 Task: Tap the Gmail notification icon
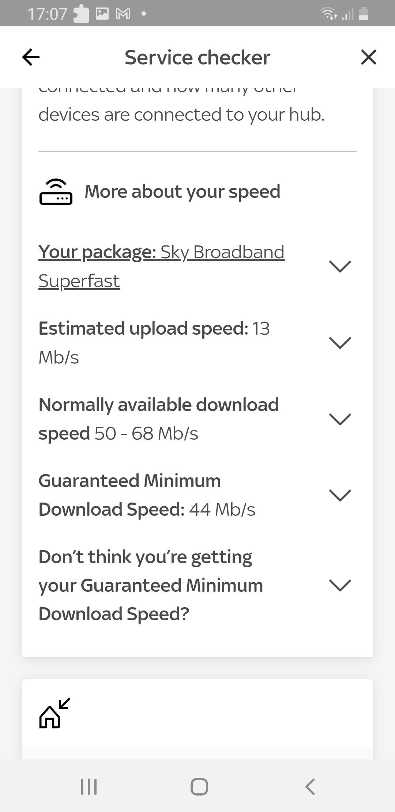click(124, 13)
